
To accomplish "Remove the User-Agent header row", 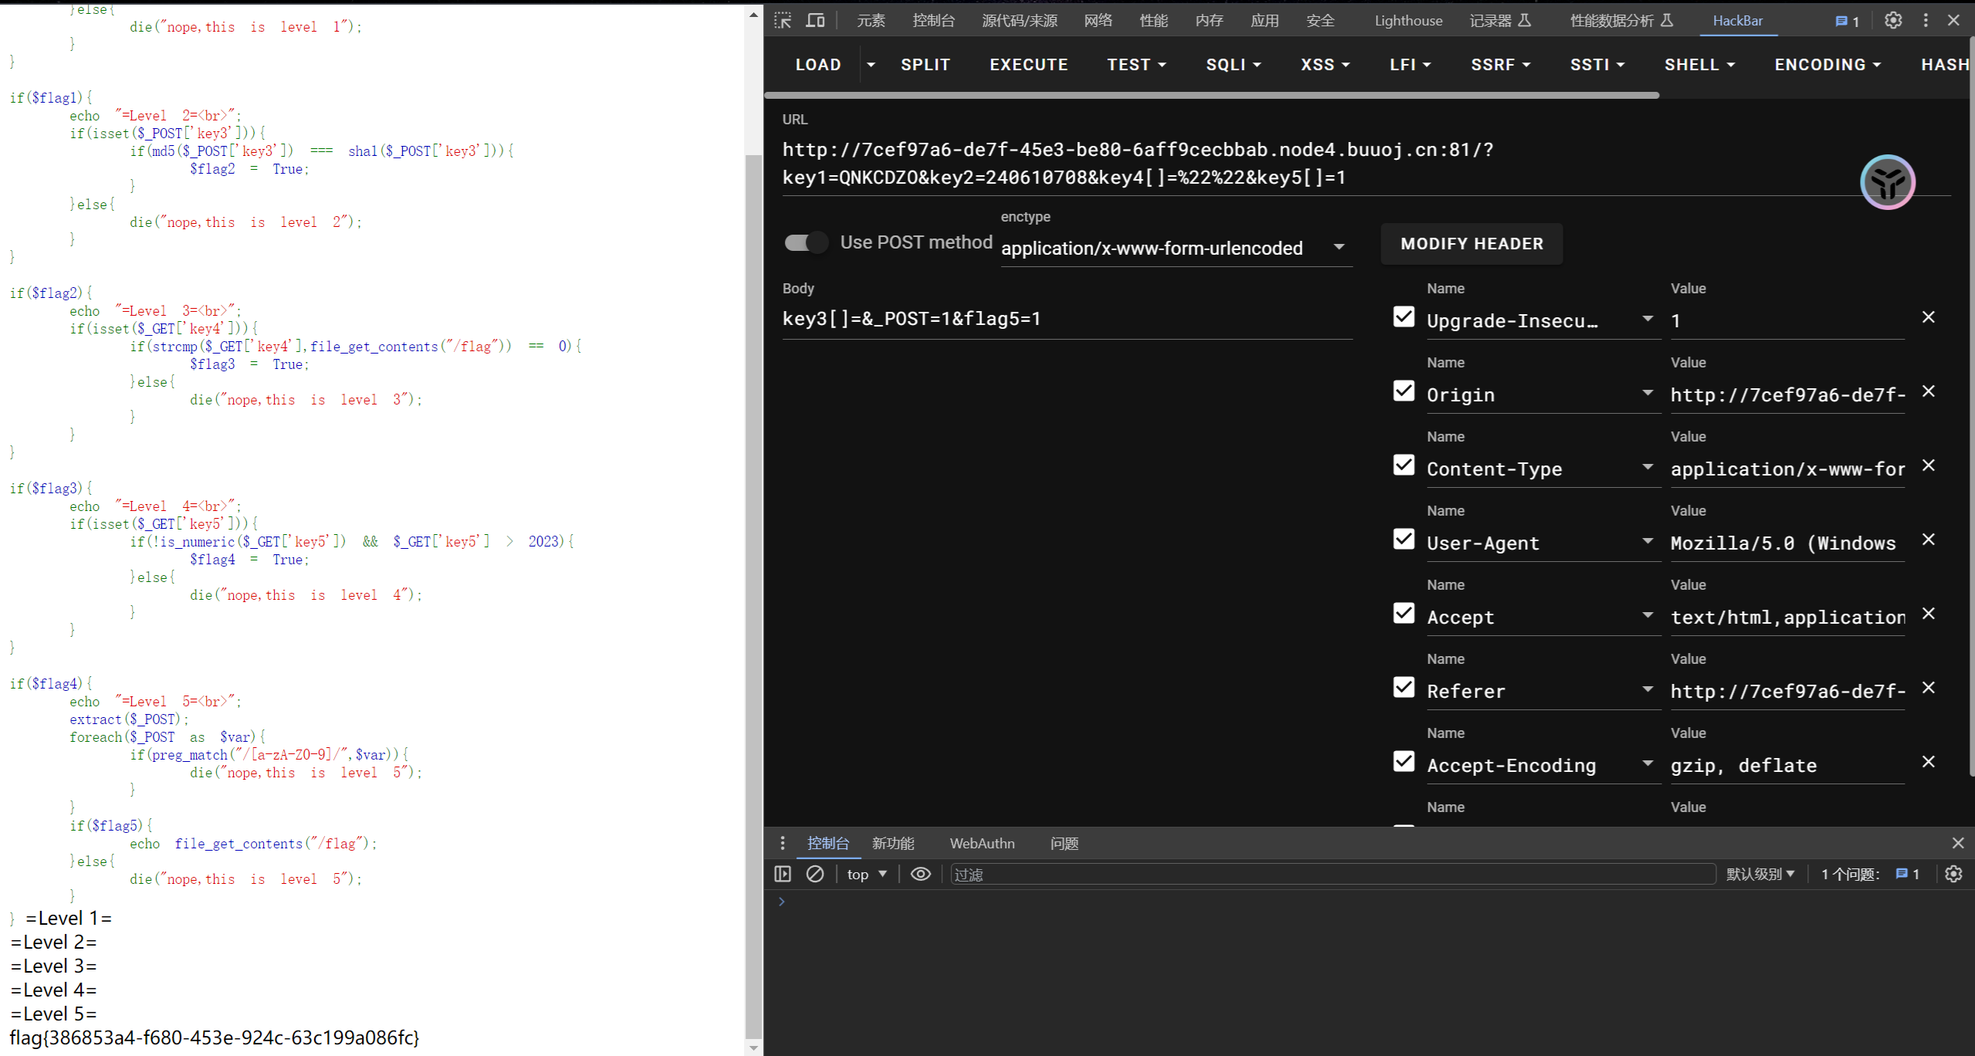I will coord(1928,540).
